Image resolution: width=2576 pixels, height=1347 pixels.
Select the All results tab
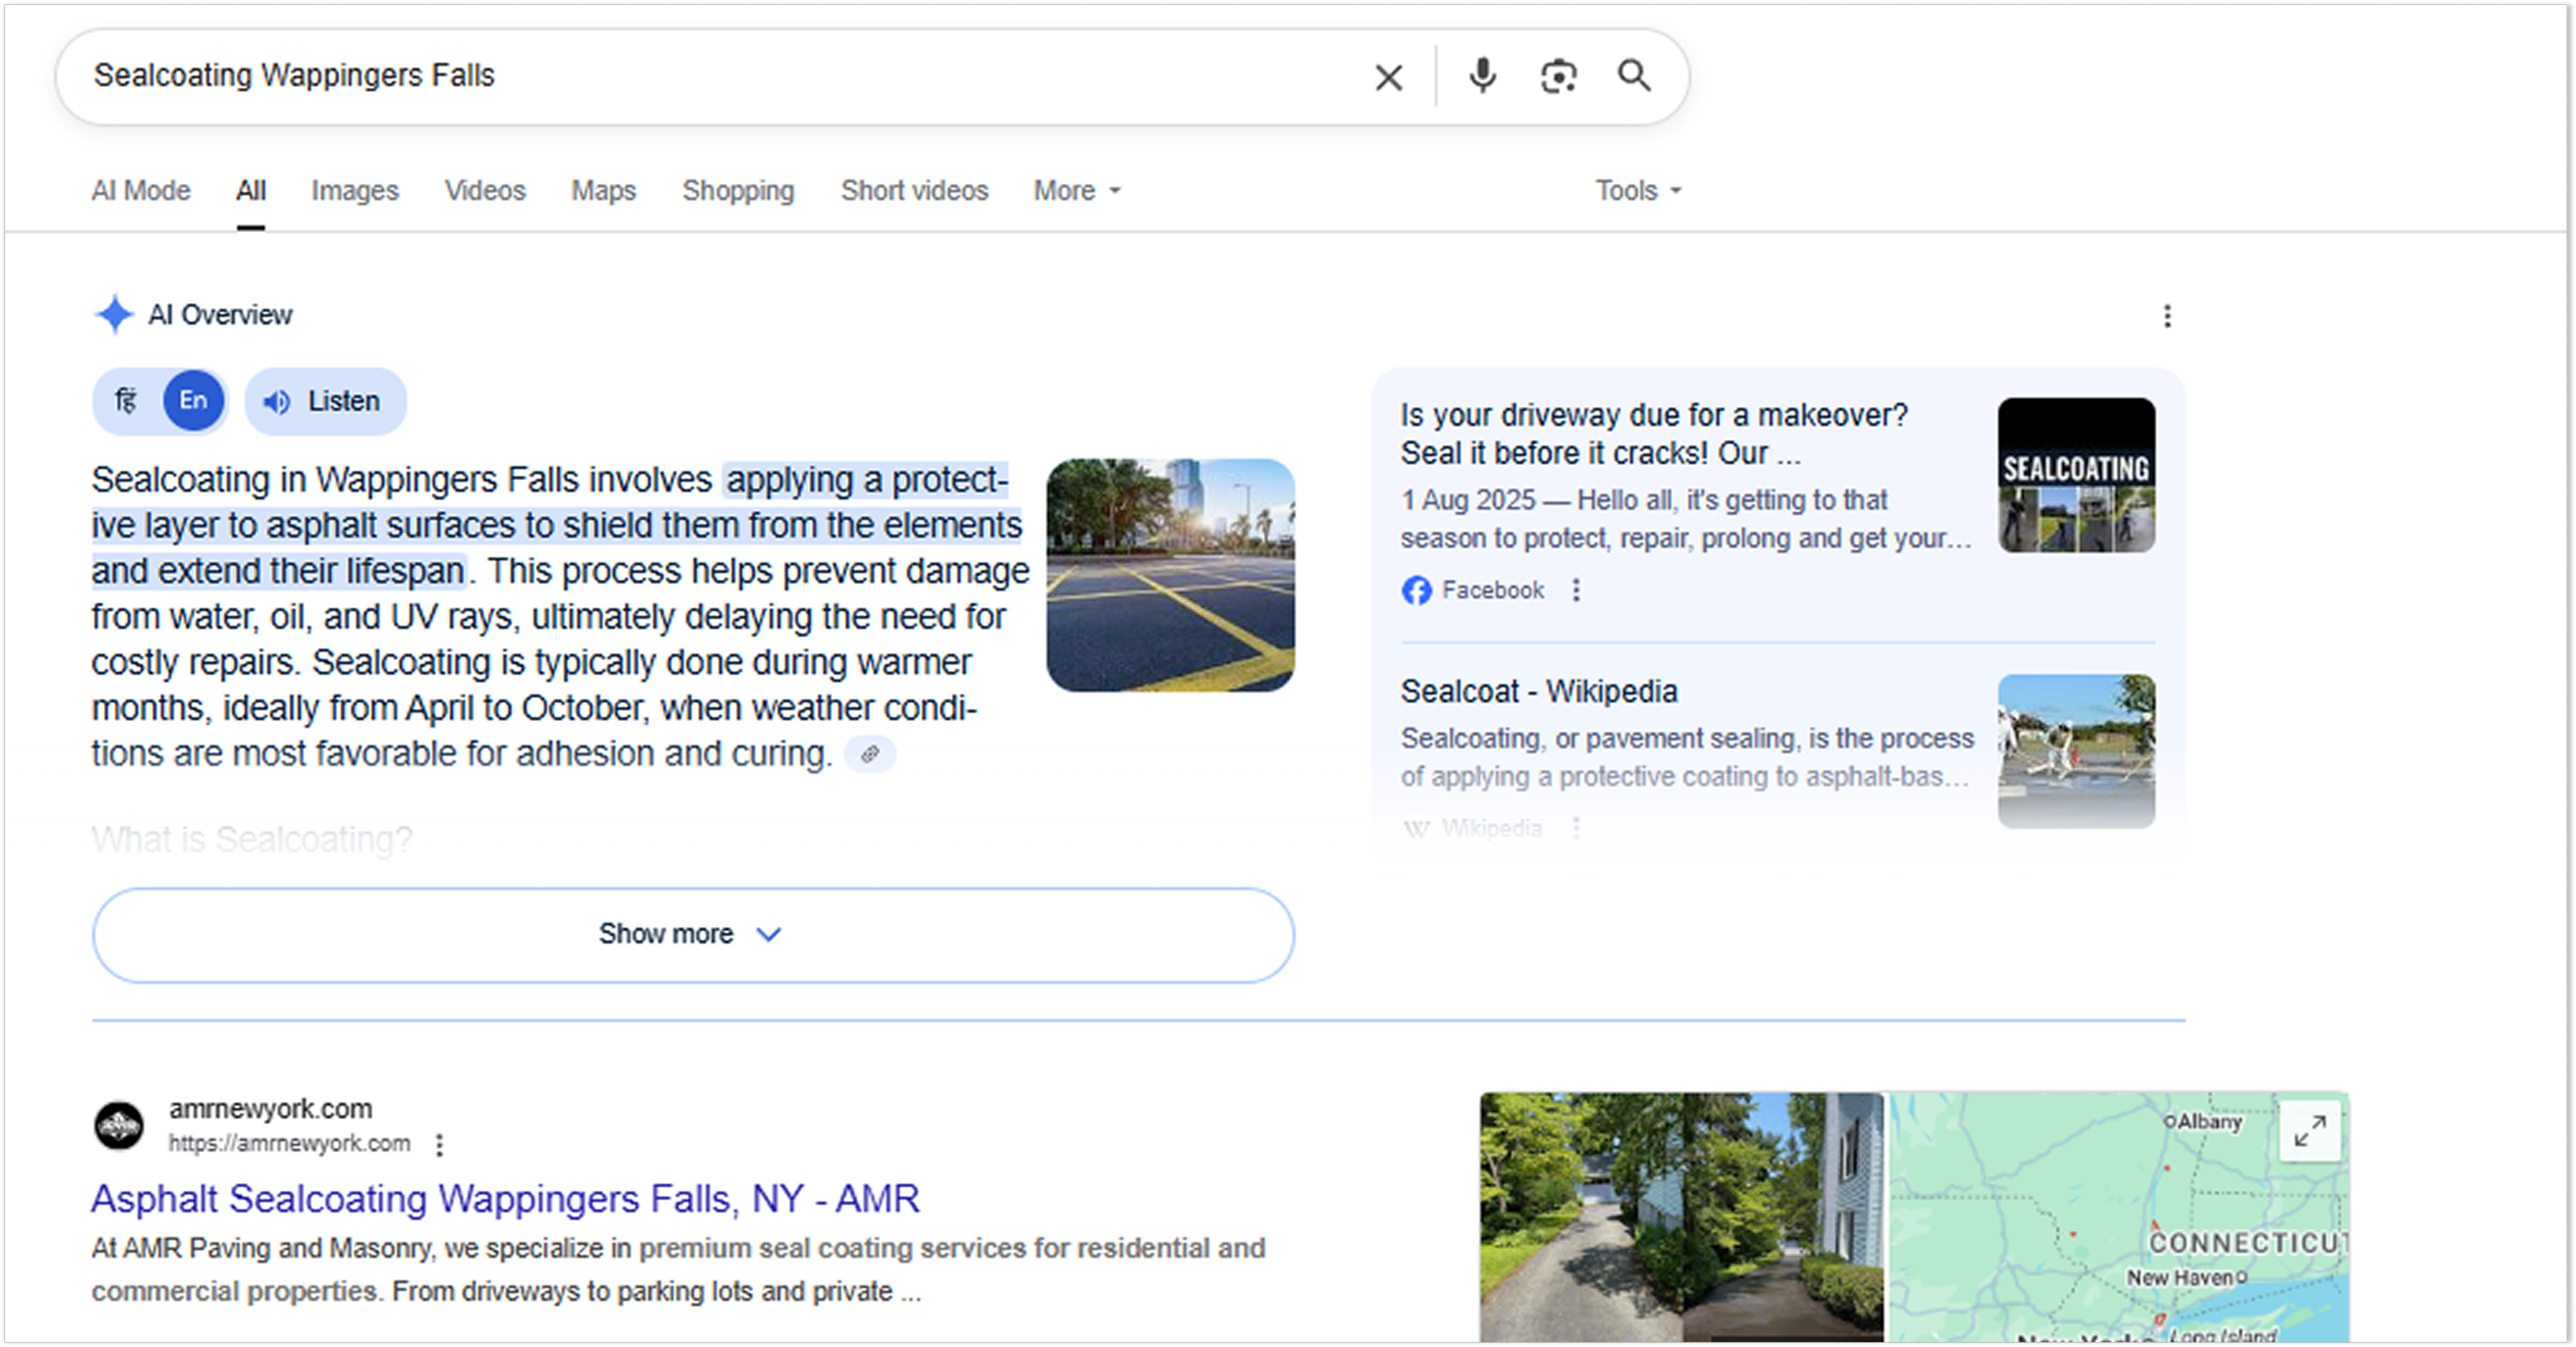251,190
